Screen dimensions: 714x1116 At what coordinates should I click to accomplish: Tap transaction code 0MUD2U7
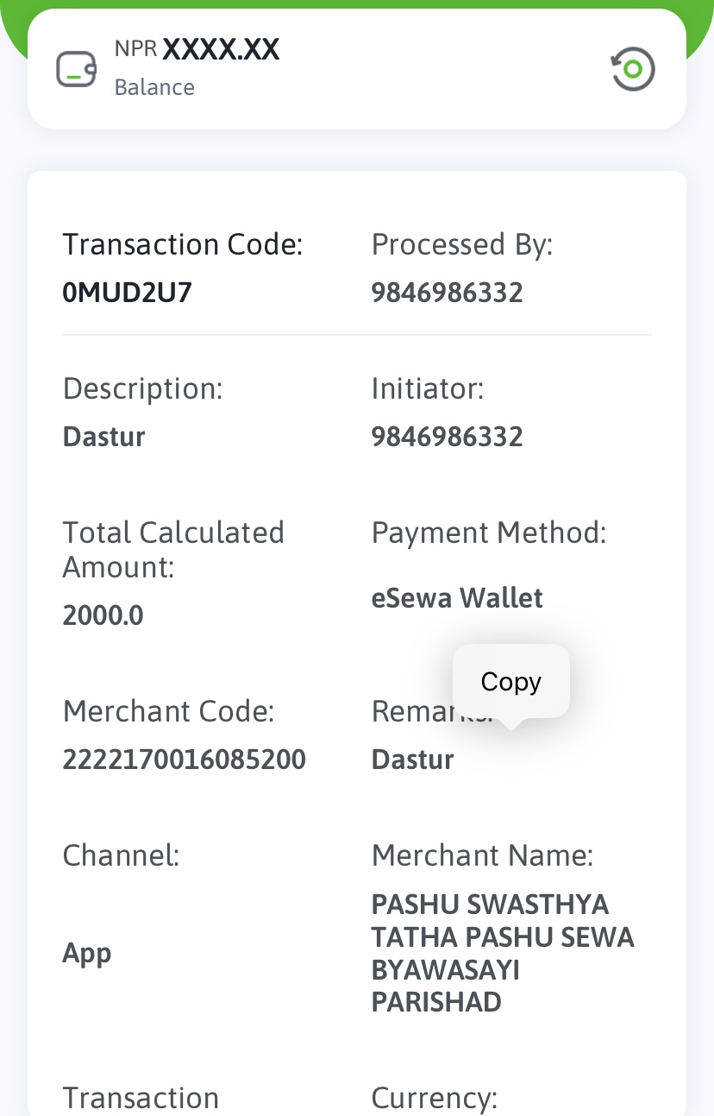[x=128, y=293]
